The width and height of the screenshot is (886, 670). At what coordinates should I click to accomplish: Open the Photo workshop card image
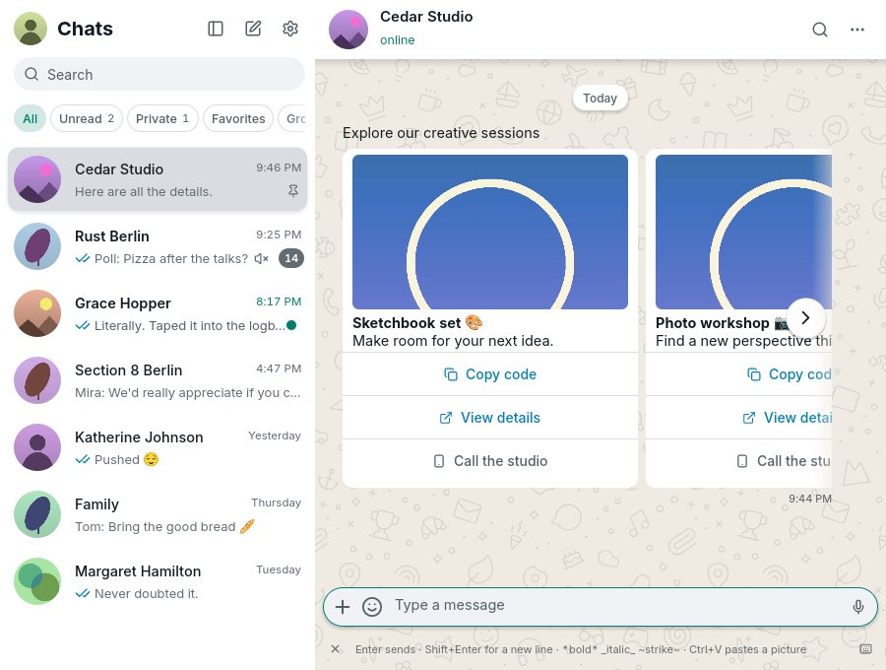(743, 232)
